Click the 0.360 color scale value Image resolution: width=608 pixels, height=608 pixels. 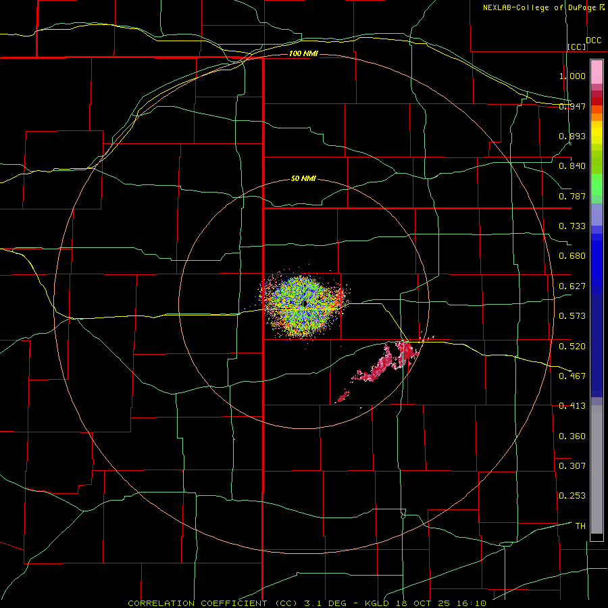572,436
